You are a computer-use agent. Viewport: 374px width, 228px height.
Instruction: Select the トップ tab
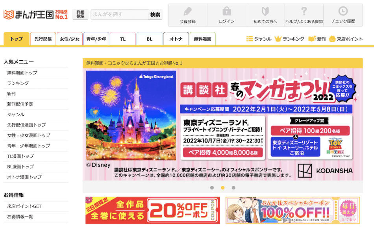click(17, 39)
